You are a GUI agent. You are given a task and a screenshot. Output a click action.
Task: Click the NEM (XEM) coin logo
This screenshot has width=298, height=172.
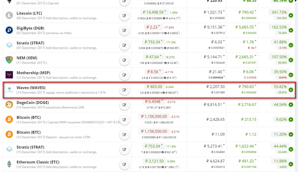click(x=9, y=60)
